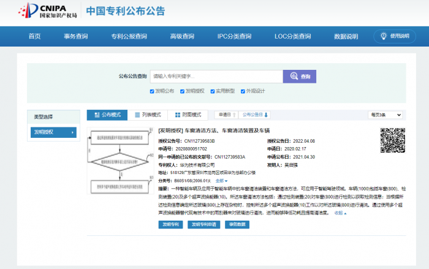Click the 发明专利申请 button
Viewport: 429px width, 269px height.
203,225
